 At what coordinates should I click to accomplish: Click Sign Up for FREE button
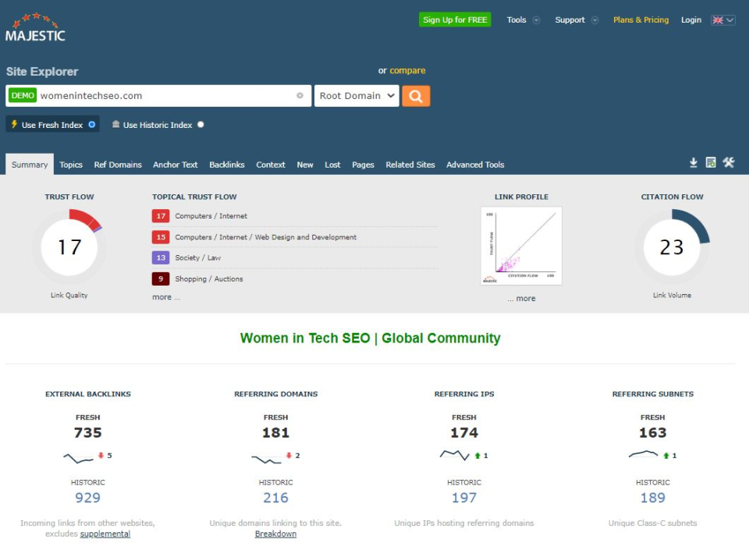coord(455,20)
